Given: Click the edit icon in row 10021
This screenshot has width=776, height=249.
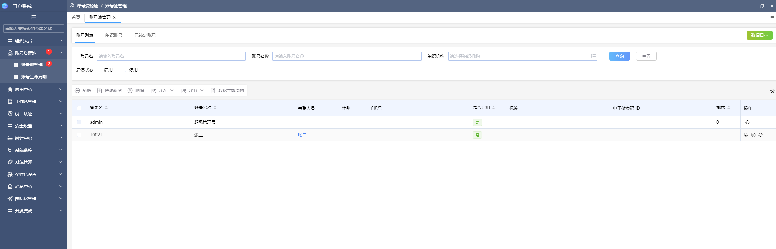Looking at the screenshot, I should coord(746,135).
